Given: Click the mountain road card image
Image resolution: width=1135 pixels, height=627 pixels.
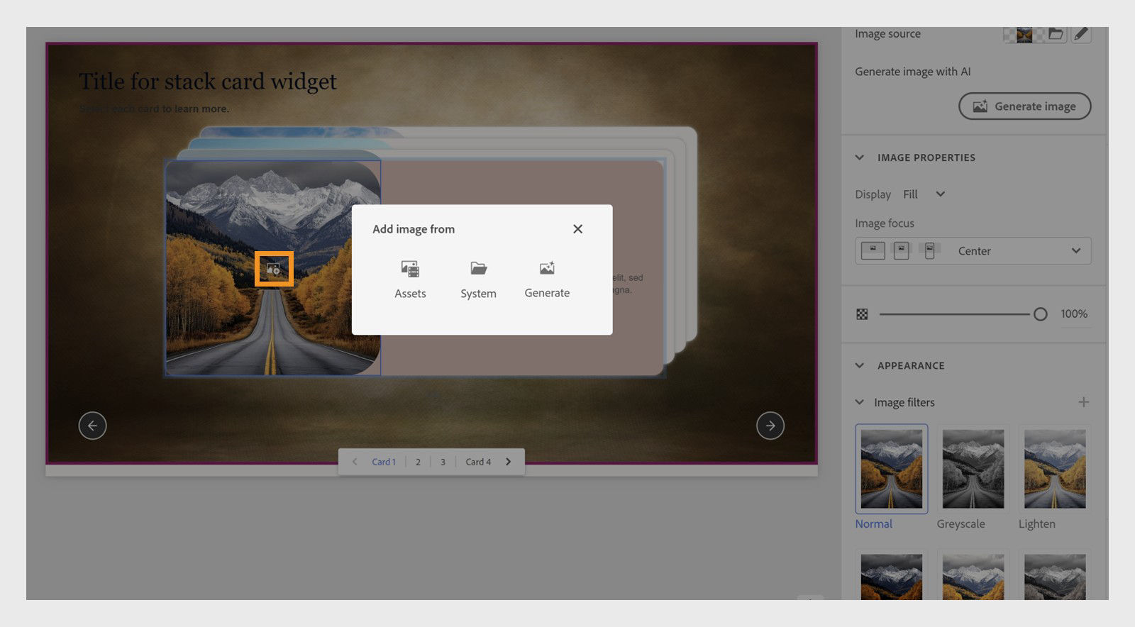Looking at the screenshot, I should coord(273,268).
